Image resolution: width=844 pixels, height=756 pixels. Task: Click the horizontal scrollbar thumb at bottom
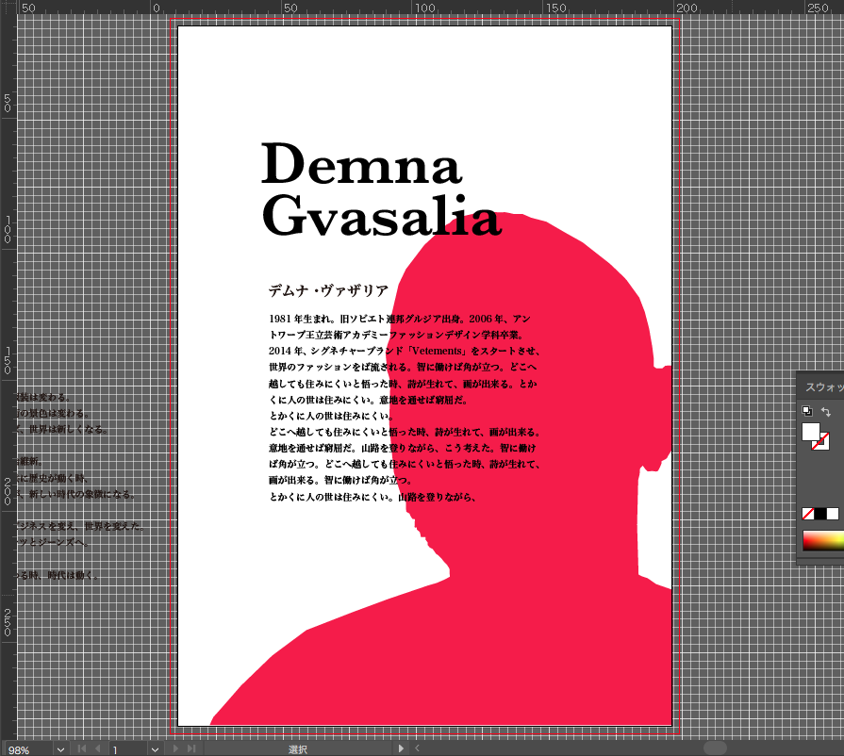[x=715, y=748]
